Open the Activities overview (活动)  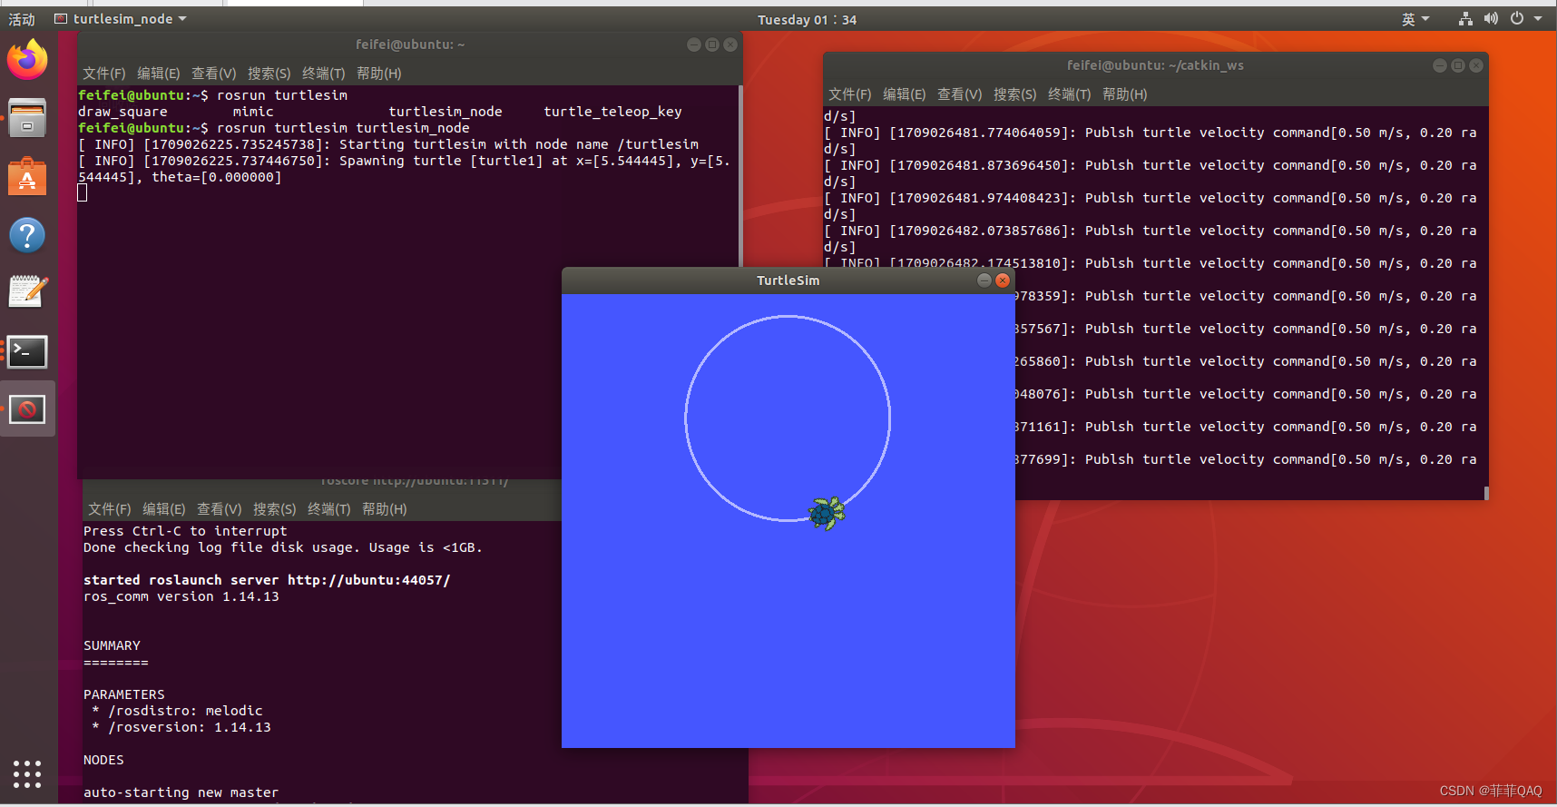22,19
